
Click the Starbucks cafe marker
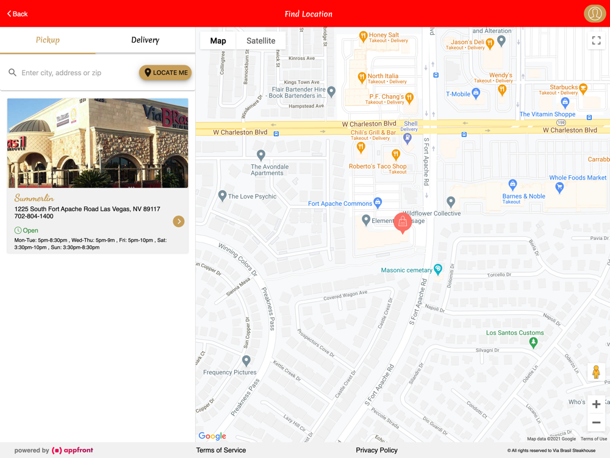(x=583, y=89)
